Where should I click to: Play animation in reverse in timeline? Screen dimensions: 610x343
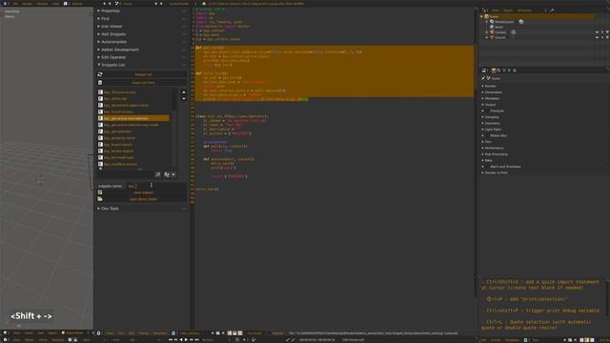(181, 340)
